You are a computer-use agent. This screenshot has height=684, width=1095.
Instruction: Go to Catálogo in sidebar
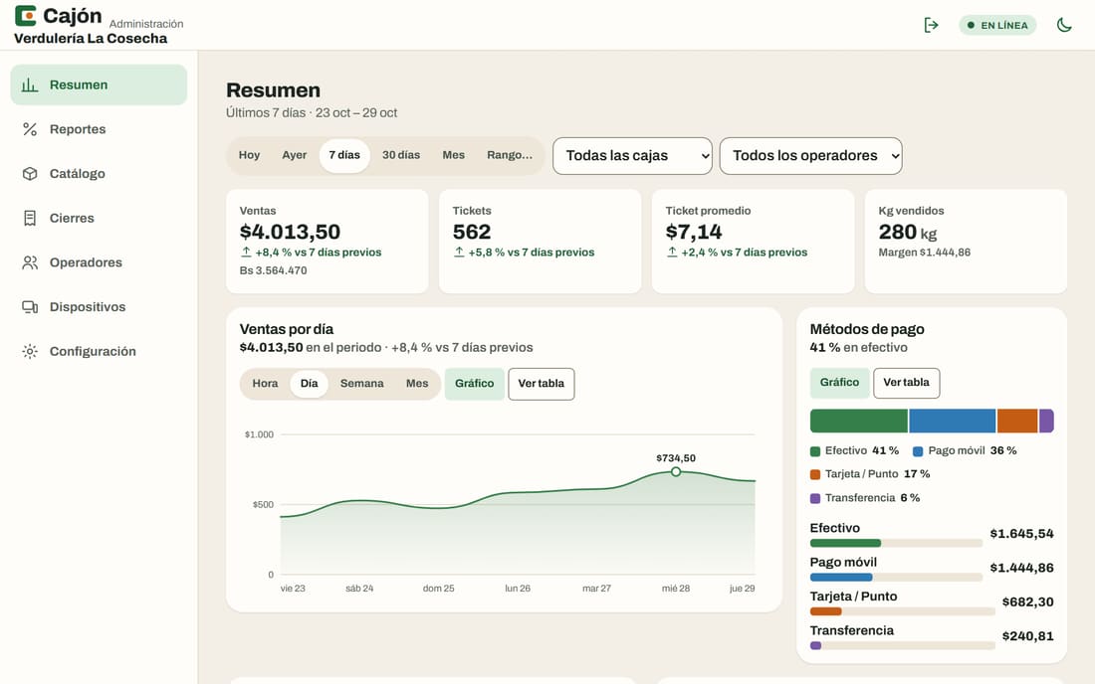click(99, 174)
